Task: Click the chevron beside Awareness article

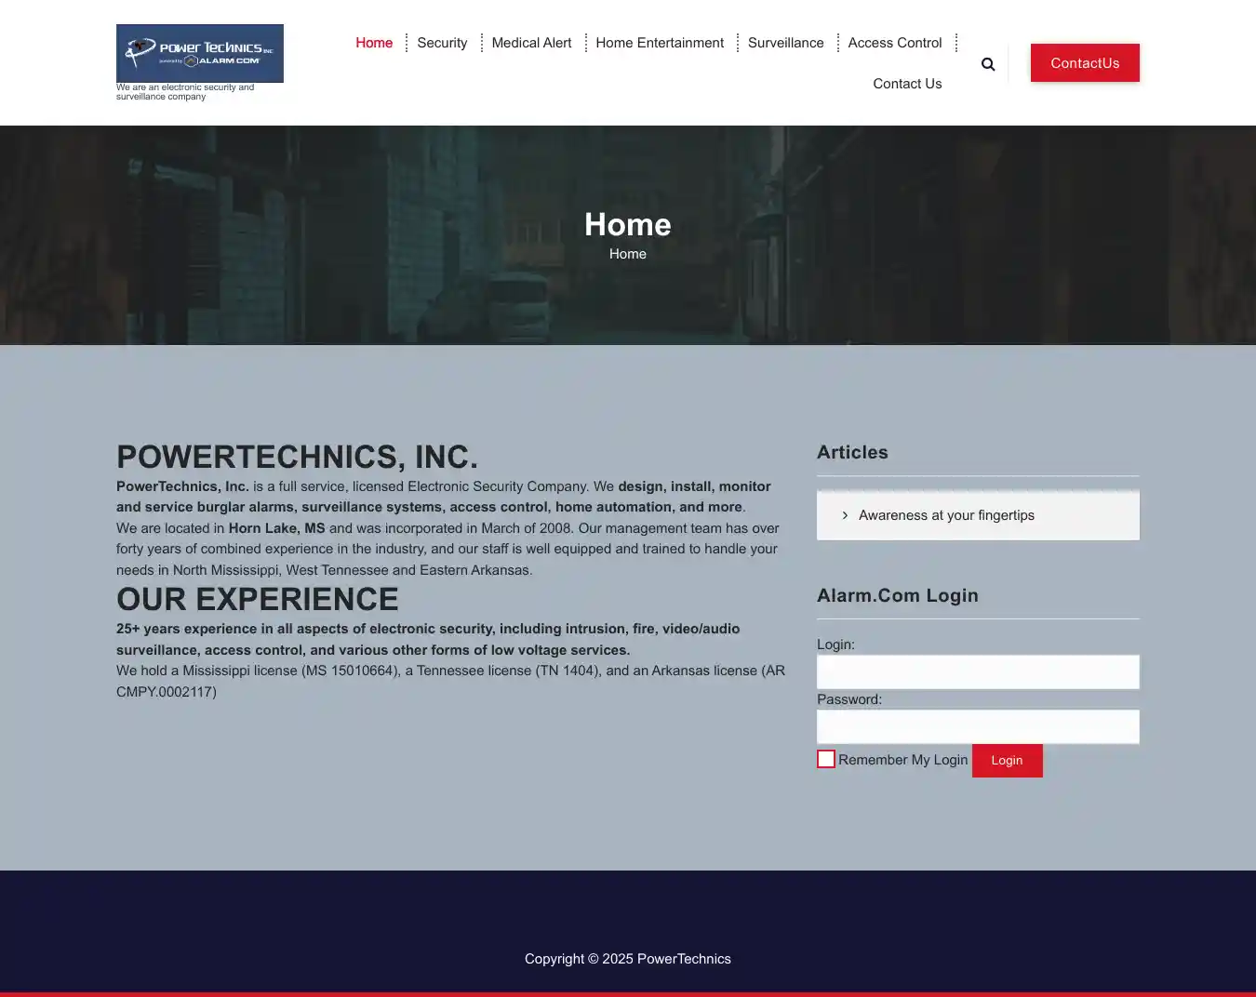Action: click(x=845, y=515)
